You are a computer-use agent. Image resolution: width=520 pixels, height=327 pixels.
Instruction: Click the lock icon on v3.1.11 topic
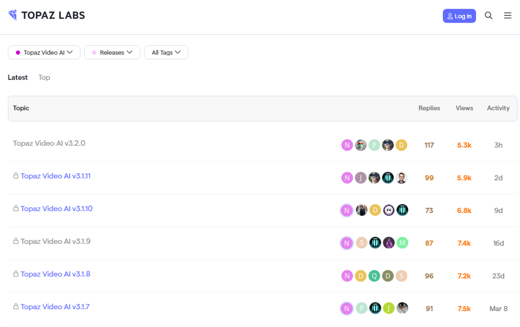coord(15,175)
